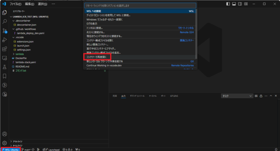
Task: Click WSL: Ubuntu remote indicator
Action: [11, 150]
